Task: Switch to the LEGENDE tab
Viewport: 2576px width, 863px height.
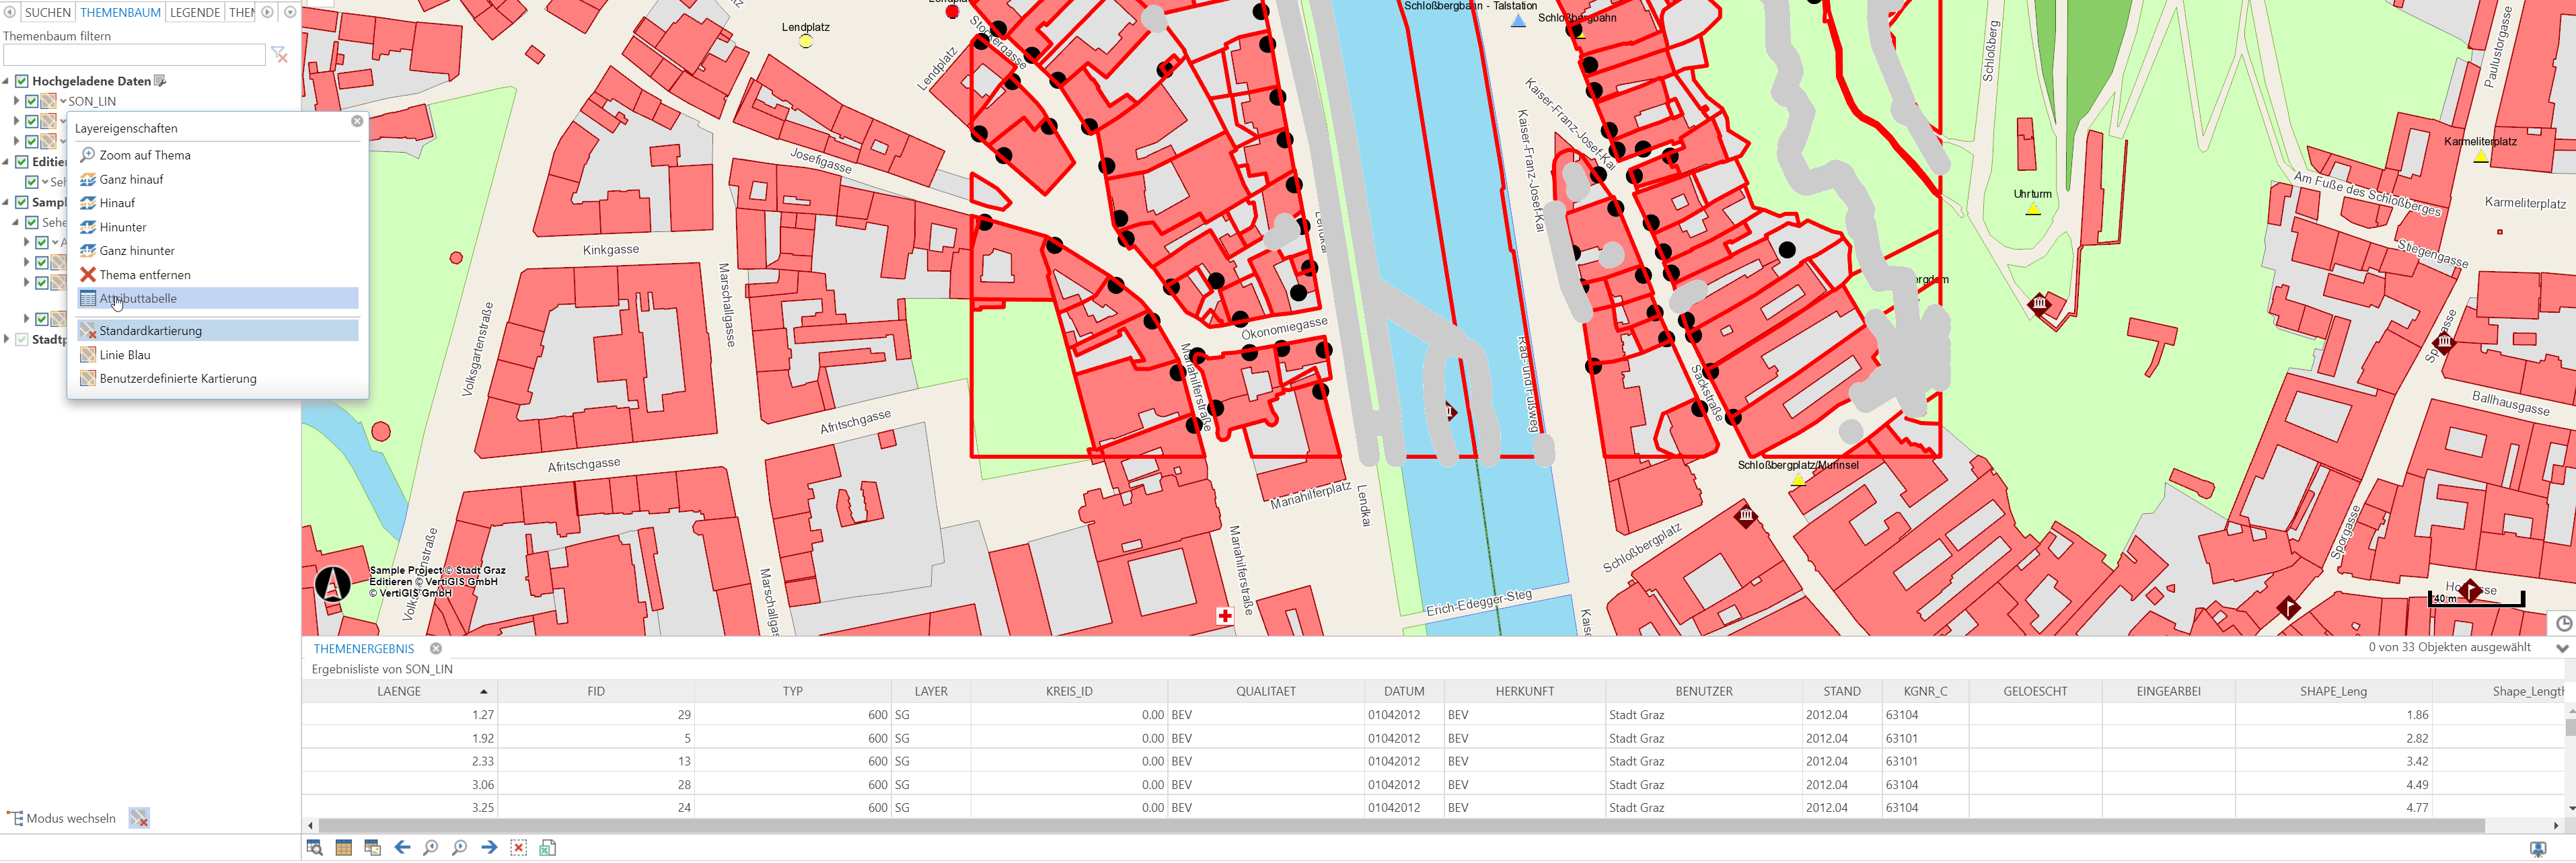Action: [195, 12]
